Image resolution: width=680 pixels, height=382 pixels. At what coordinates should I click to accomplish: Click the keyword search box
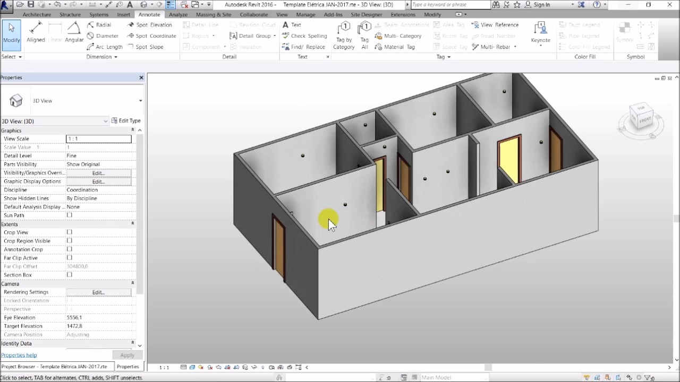(x=450, y=4)
